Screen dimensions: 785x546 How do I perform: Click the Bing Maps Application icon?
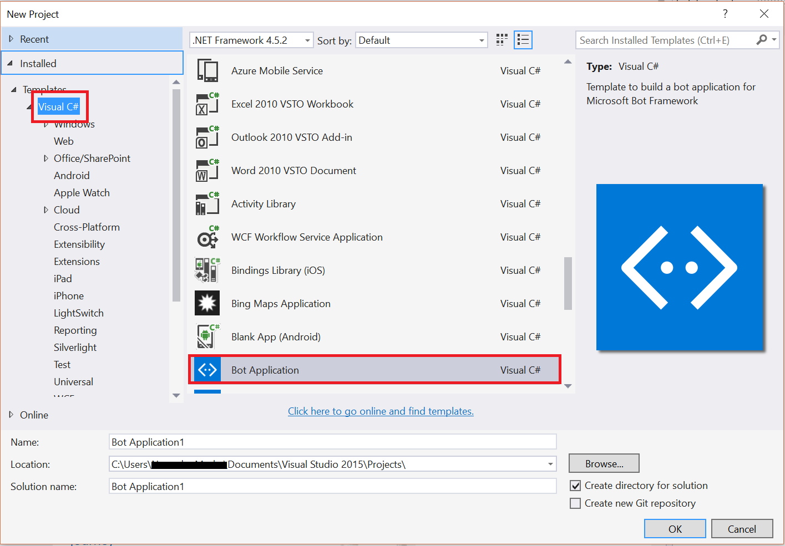207,303
